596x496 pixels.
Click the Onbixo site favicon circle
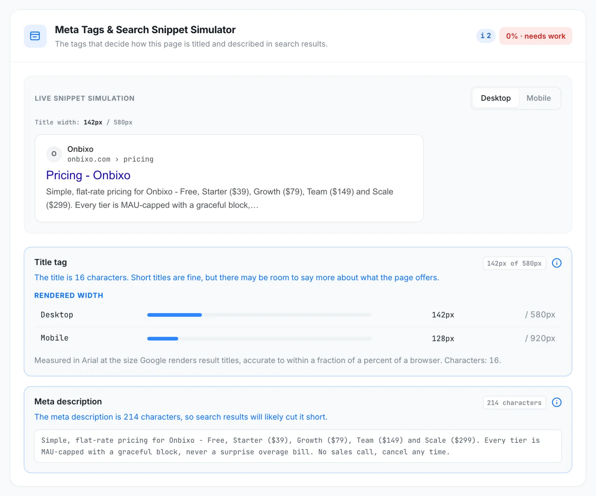pyautogui.click(x=54, y=154)
